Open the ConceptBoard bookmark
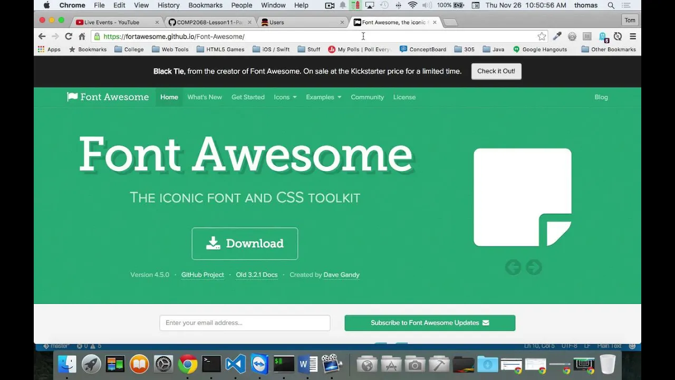The height and width of the screenshot is (380, 675). pyautogui.click(x=423, y=49)
